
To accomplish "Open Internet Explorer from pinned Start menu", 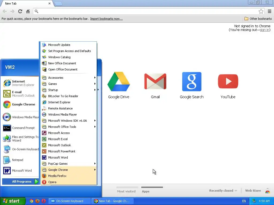I will click(20, 83).
